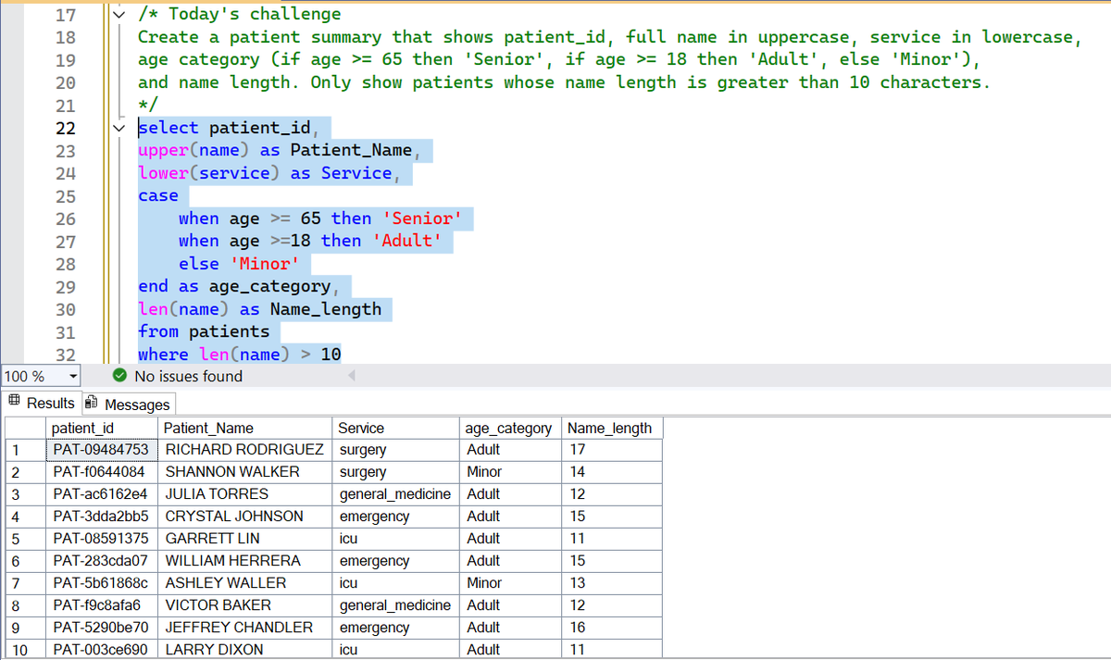The height and width of the screenshot is (660, 1111).
Task: Click Name_length value 17
Action: (x=612, y=450)
